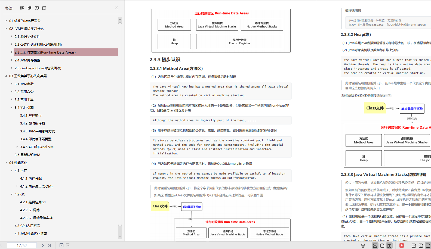This screenshot has height=249, width=431.
Task: Open bookmark 4.3 CPU占用率高
Action: pyautogui.click(x=27, y=226)
